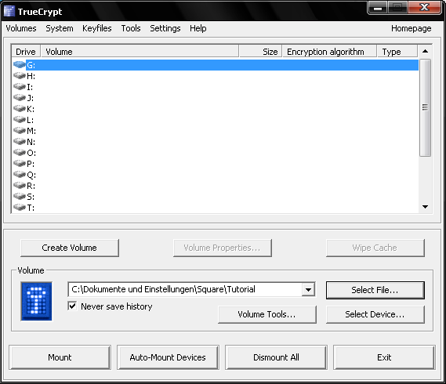Open the Tools menu
The image size is (446, 384).
tap(131, 28)
